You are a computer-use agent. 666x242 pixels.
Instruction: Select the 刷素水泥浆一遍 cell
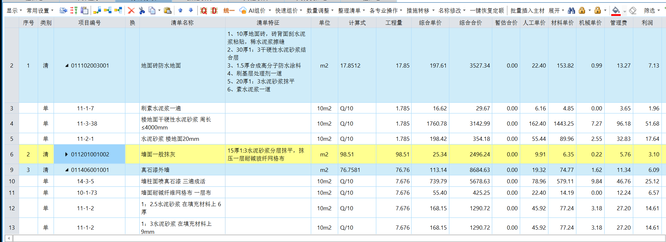pos(182,108)
